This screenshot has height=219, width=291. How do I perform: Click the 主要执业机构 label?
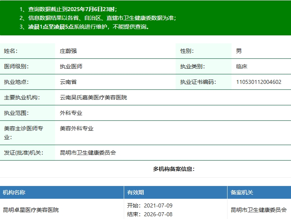pyautogui.click(x=22, y=98)
